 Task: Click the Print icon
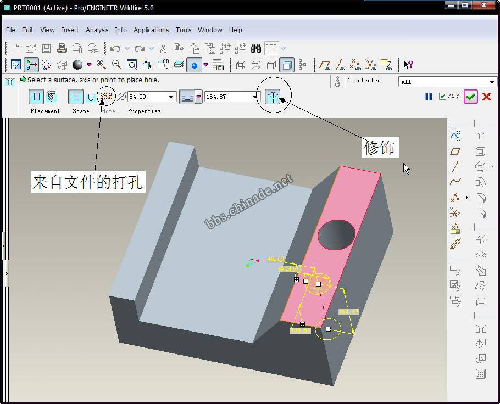(62, 48)
